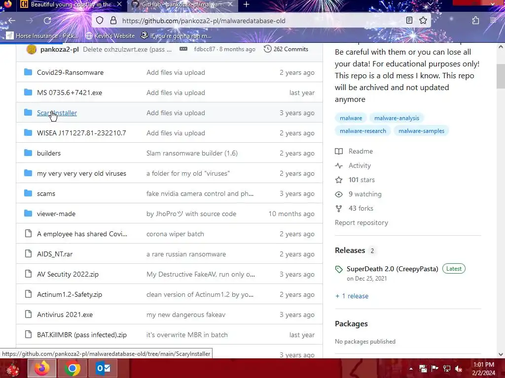Open 'BAT.KillMBR (pass infected).zip' file
This screenshot has height=378, width=505.
click(82, 335)
